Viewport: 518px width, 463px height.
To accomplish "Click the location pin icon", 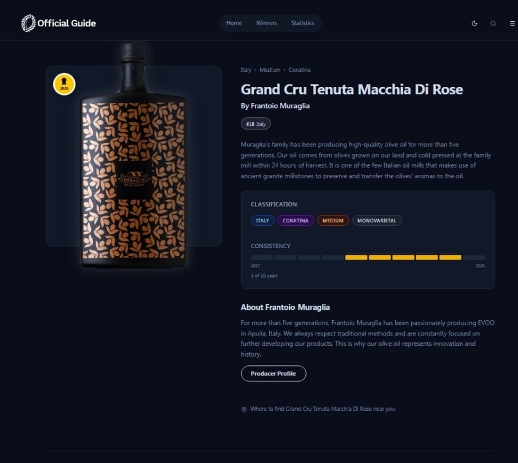I will click(244, 409).
